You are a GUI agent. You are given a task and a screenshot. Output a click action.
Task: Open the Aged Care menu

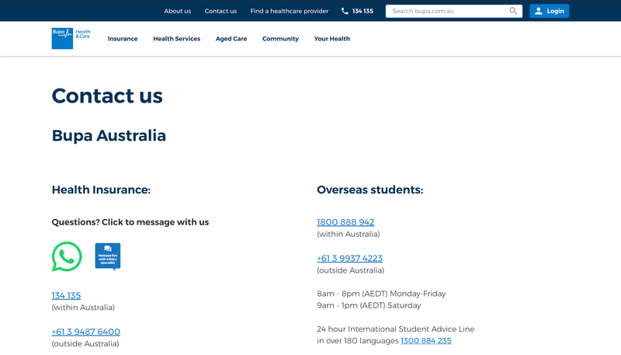[x=231, y=39]
